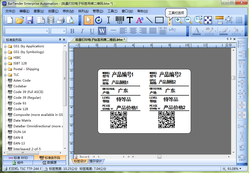The height and width of the screenshot is (173, 249).
Task: Select the text cursor I-beam tool
Action: click(x=109, y=20)
